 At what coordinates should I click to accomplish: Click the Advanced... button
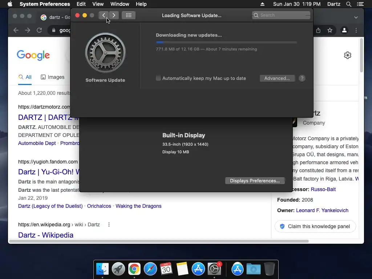pos(277,78)
